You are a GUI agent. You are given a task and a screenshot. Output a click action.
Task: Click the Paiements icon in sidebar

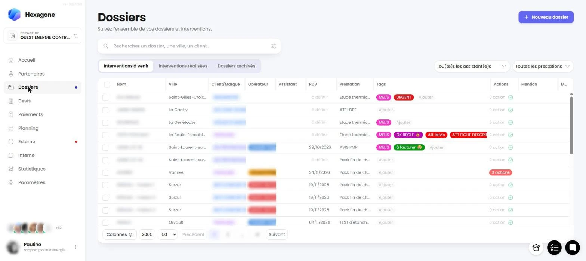click(11, 114)
